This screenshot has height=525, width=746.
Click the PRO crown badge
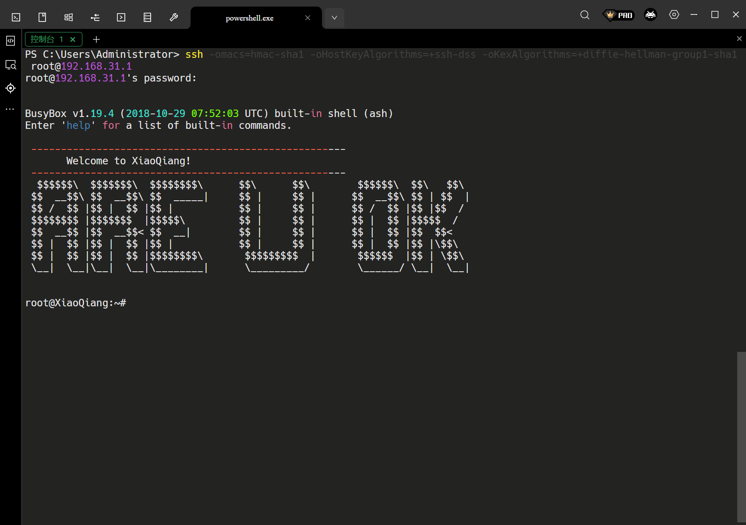pos(619,15)
